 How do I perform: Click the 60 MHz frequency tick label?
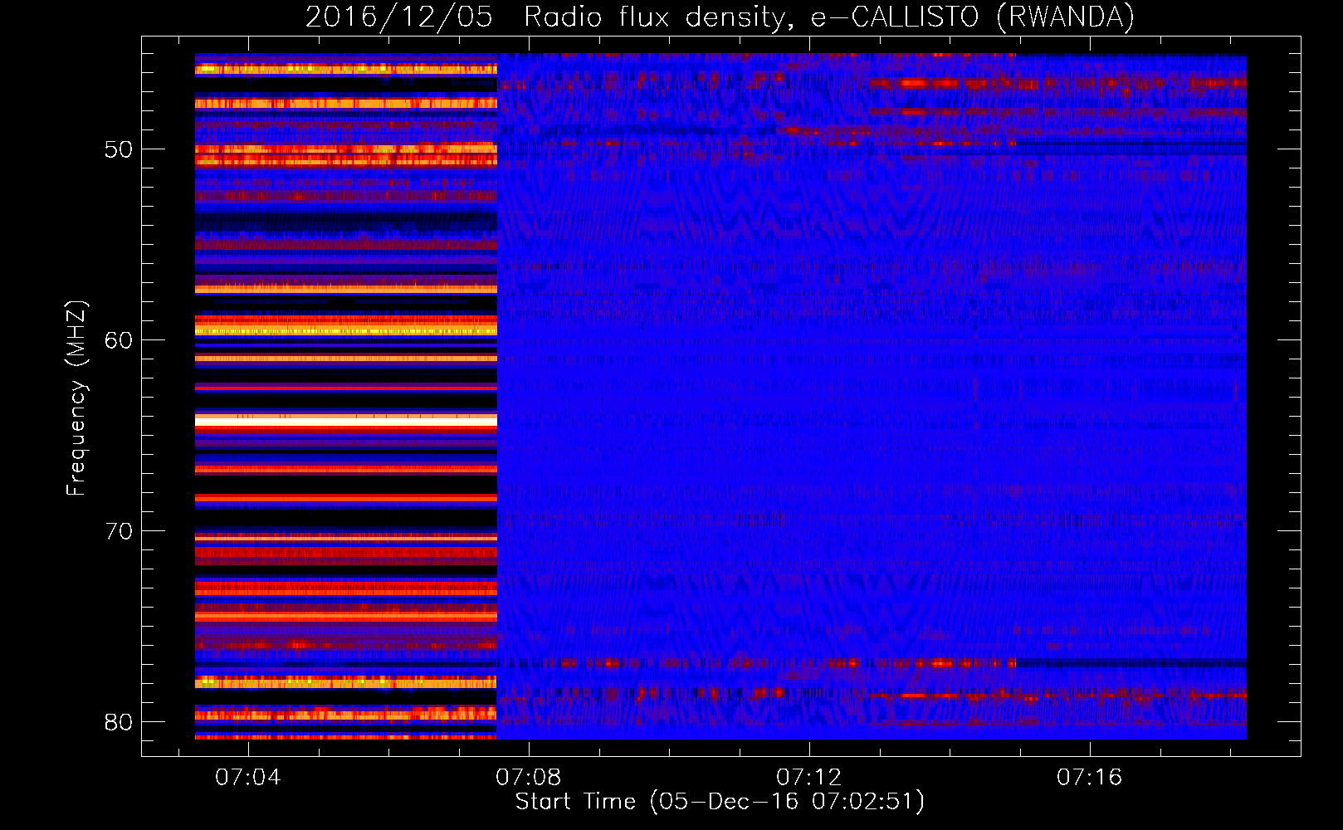(x=119, y=340)
